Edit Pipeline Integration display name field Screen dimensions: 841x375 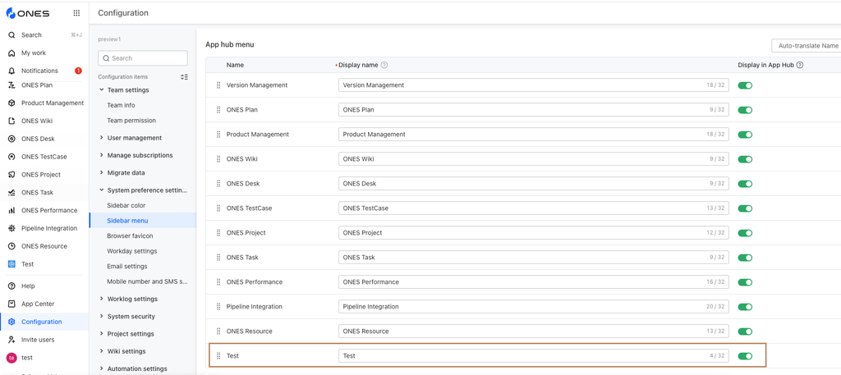click(x=534, y=306)
